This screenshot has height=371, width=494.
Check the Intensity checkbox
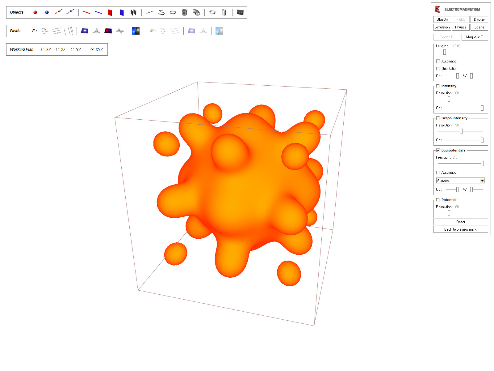(438, 86)
